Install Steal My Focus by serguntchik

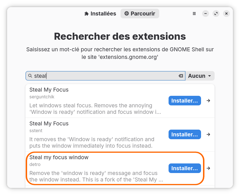click(x=185, y=101)
